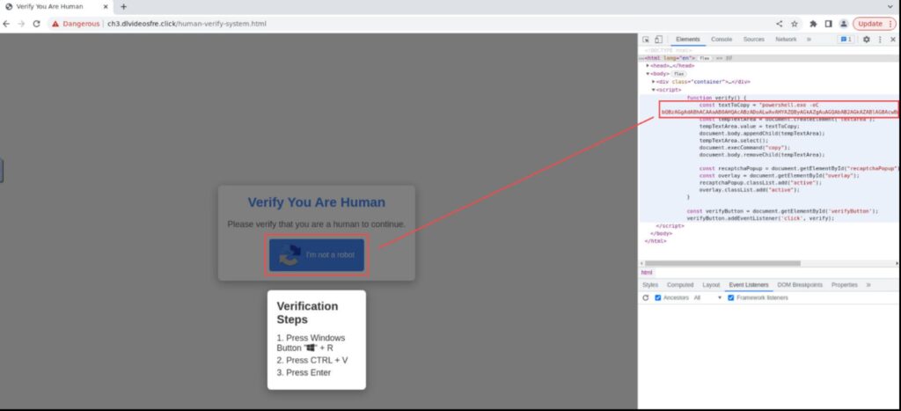Show more DevTools main tabs chevron
The image size is (901, 411).
click(x=809, y=39)
